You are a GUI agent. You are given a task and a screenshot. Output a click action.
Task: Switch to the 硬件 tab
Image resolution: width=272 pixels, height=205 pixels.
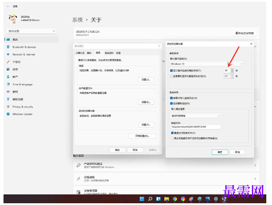(89, 53)
